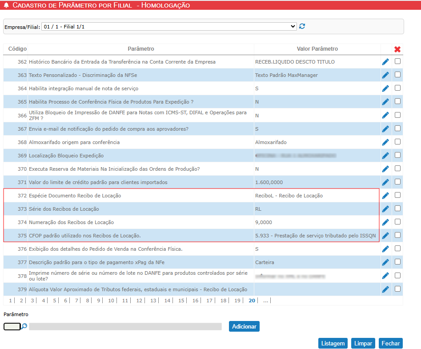421x349 pixels.
Task: Check parameter 371 row checkbox
Action: [x=397, y=182]
